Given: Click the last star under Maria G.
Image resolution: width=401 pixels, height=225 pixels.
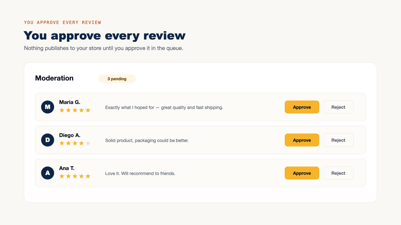Looking at the screenshot, I should pos(88,110).
